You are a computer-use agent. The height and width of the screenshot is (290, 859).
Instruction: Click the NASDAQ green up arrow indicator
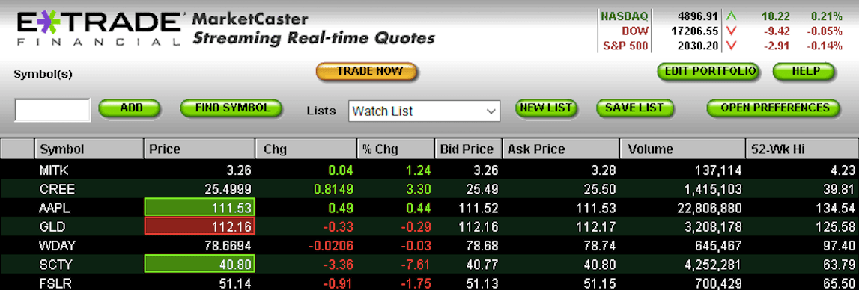[731, 17]
